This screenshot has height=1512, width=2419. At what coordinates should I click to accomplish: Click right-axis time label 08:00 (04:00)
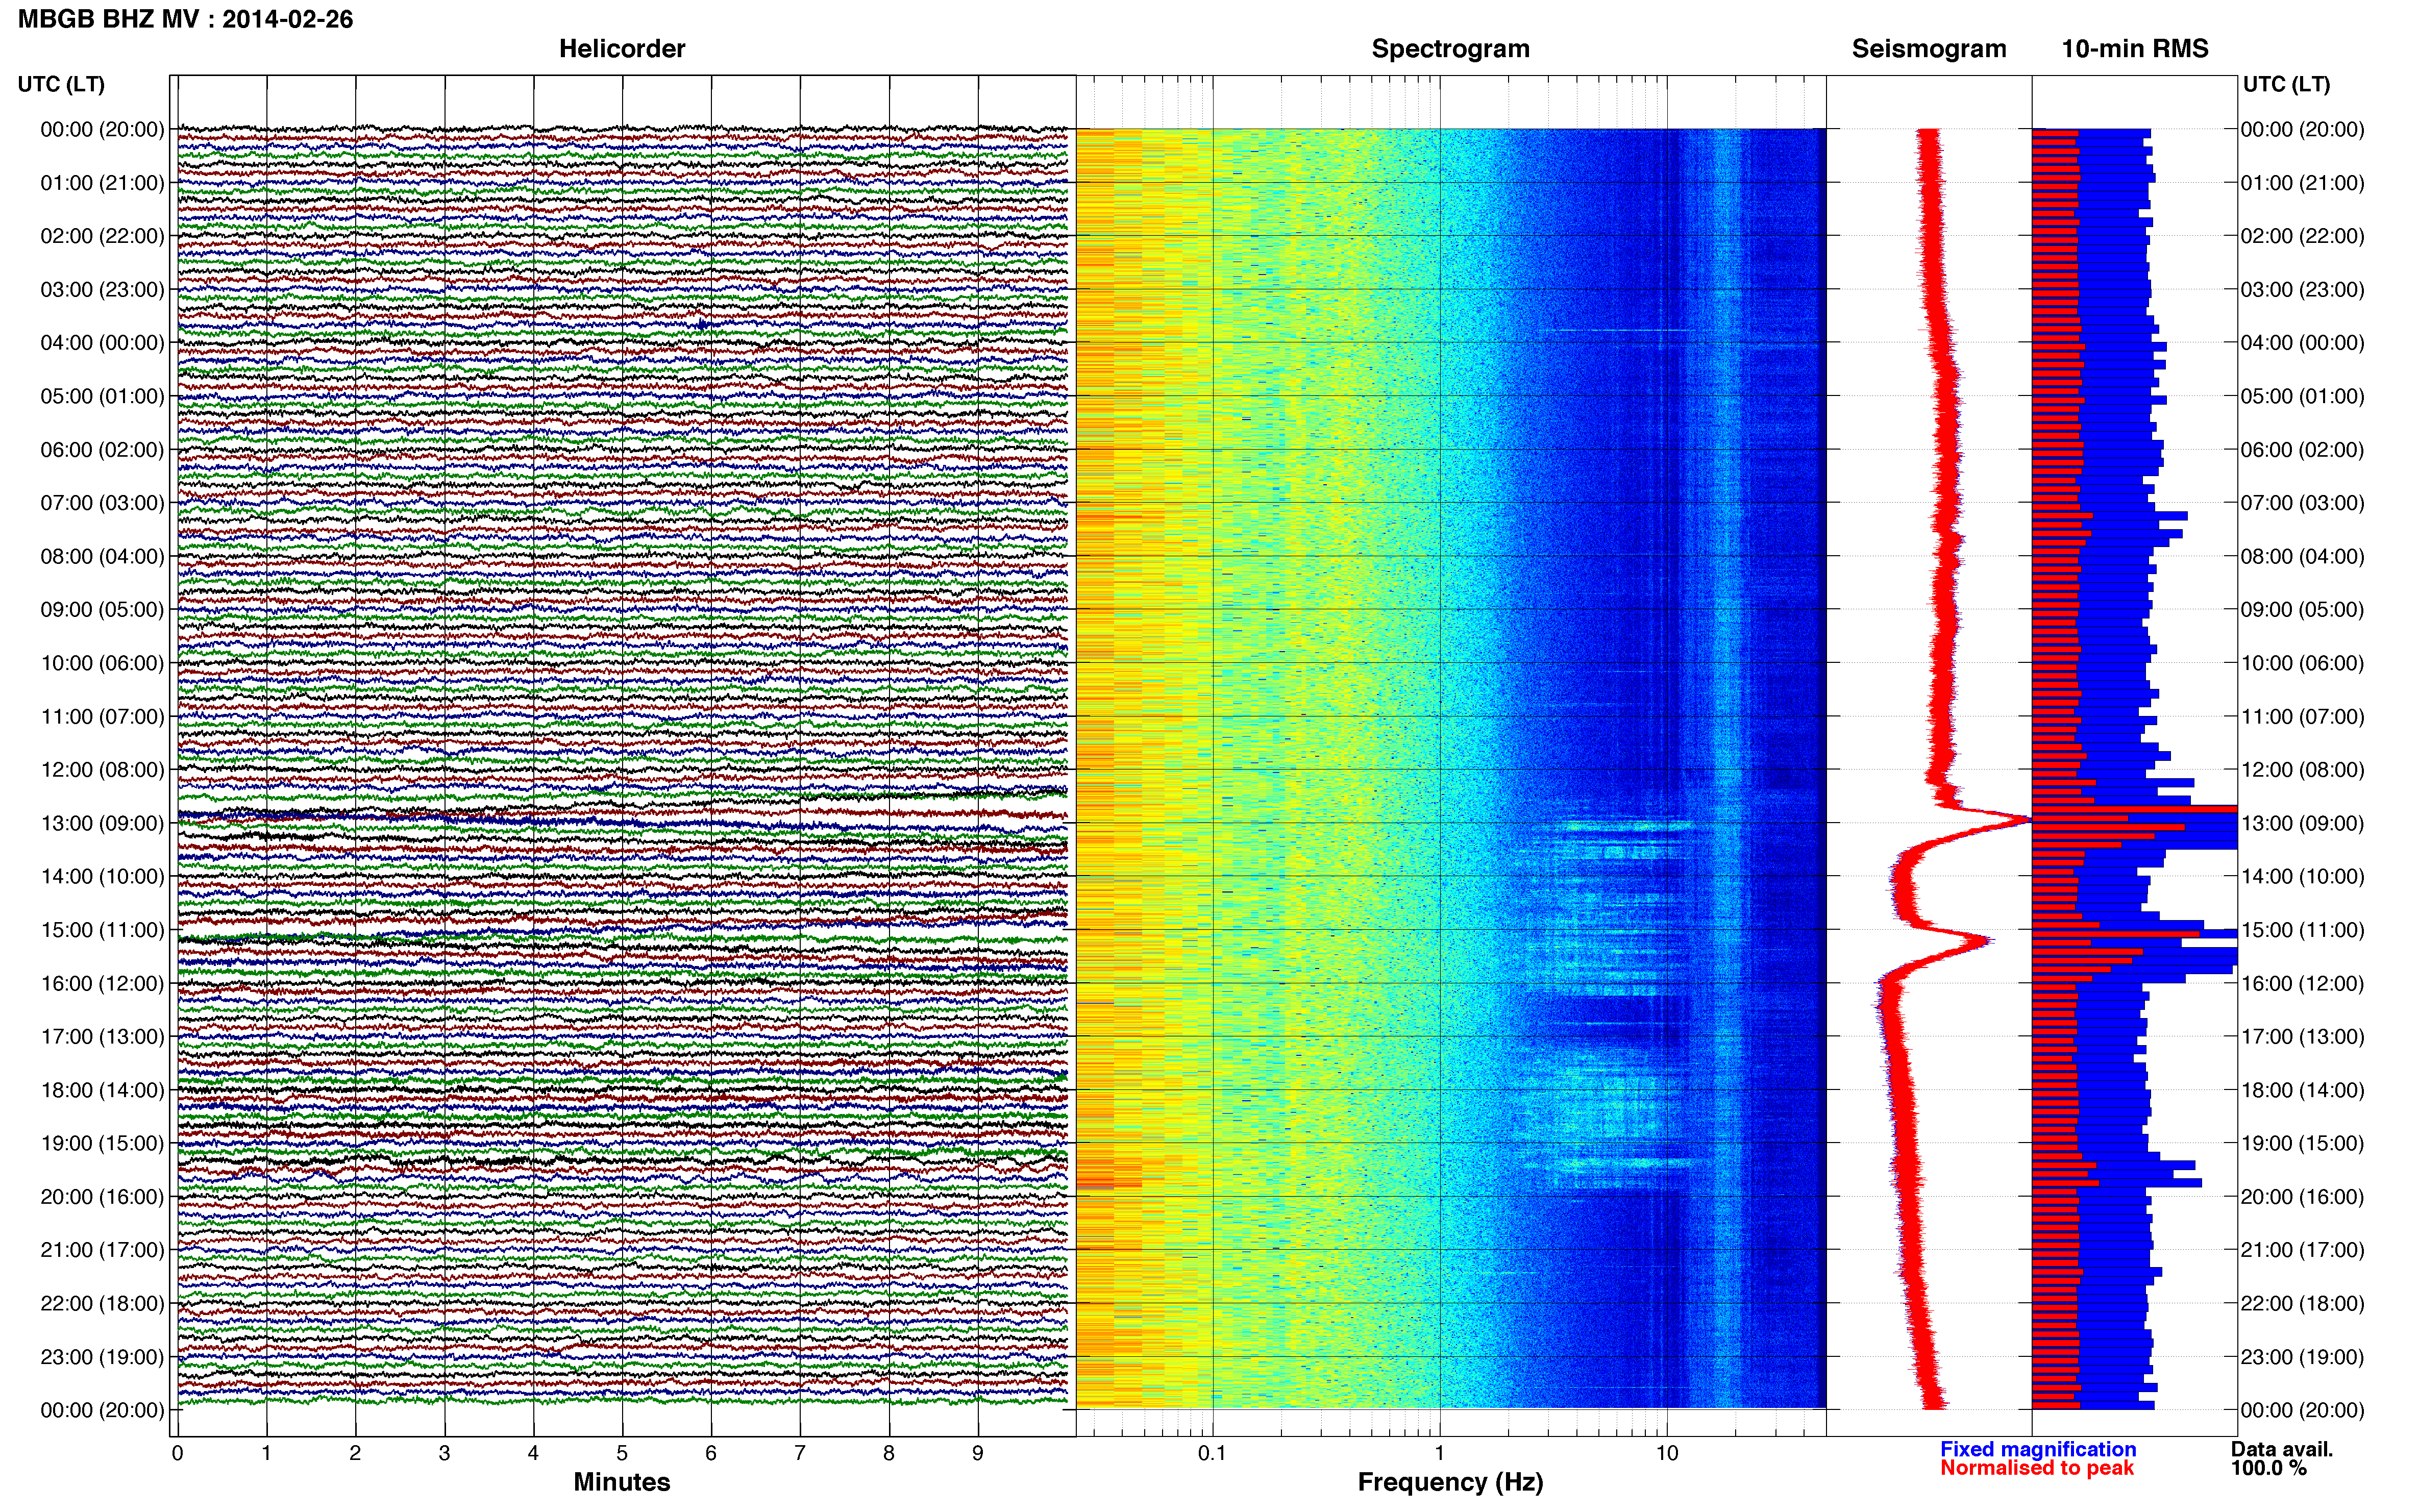pyautogui.click(x=2303, y=556)
